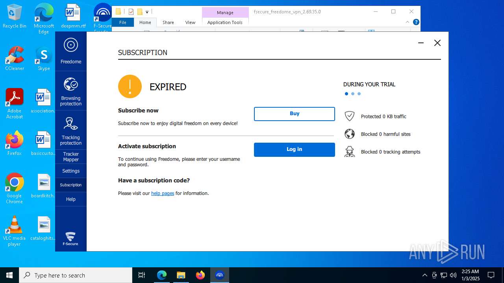Expand quick access toolbar dropdown in Explorer
This screenshot has height=283, width=504.
pyautogui.click(x=147, y=12)
